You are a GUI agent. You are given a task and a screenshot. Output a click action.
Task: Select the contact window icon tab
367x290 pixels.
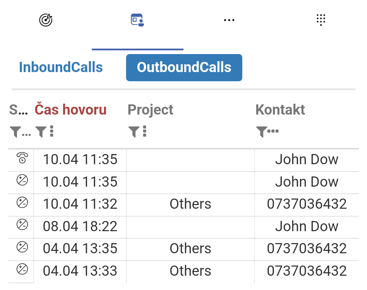[x=137, y=20]
